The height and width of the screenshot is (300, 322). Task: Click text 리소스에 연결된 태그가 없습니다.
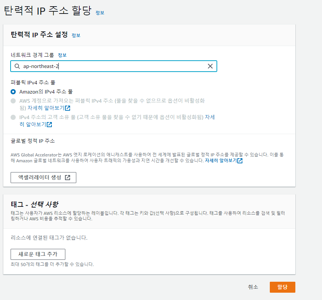[x=49, y=238]
